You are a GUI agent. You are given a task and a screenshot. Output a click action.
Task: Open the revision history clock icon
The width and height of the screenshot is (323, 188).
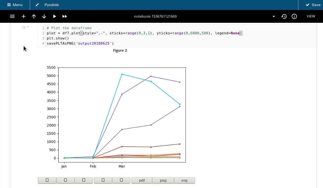[284, 16]
